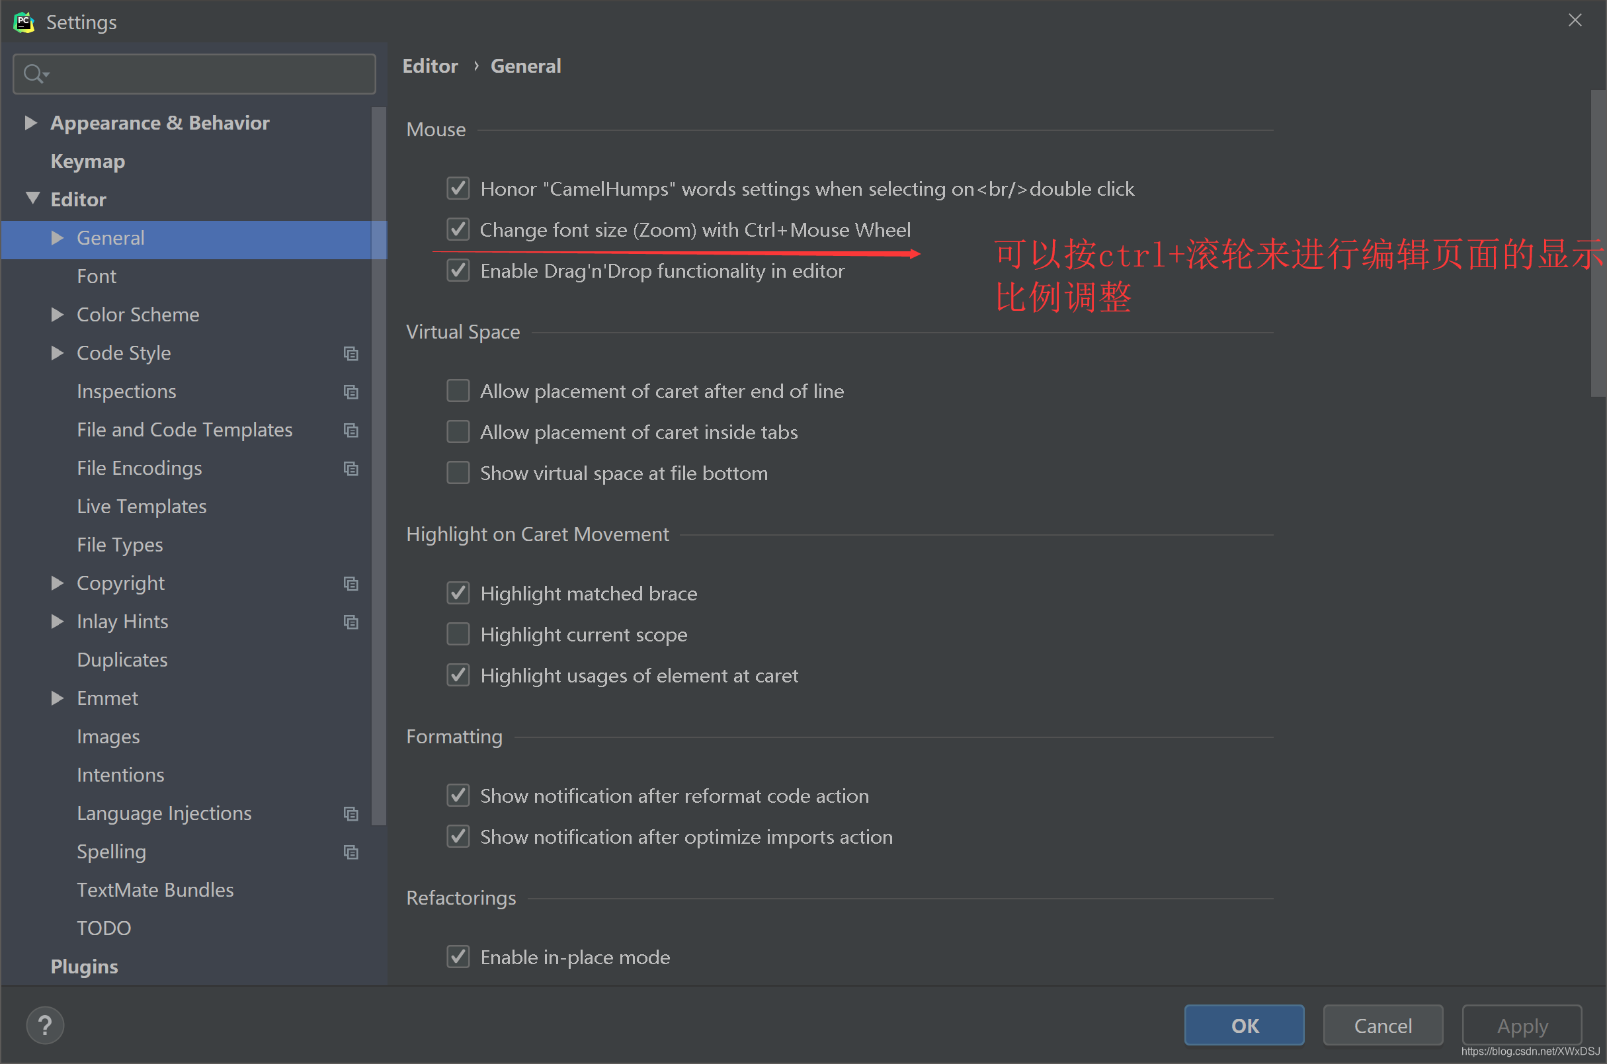The height and width of the screenshot is (1064, 1607).
Task: Toggle Change font size with Ctrl+Mouse Wheel
Action: [460, 229]
